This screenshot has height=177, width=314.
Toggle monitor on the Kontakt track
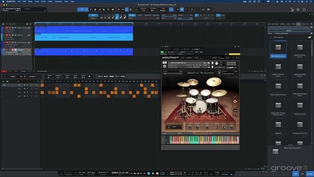point(15,50)
